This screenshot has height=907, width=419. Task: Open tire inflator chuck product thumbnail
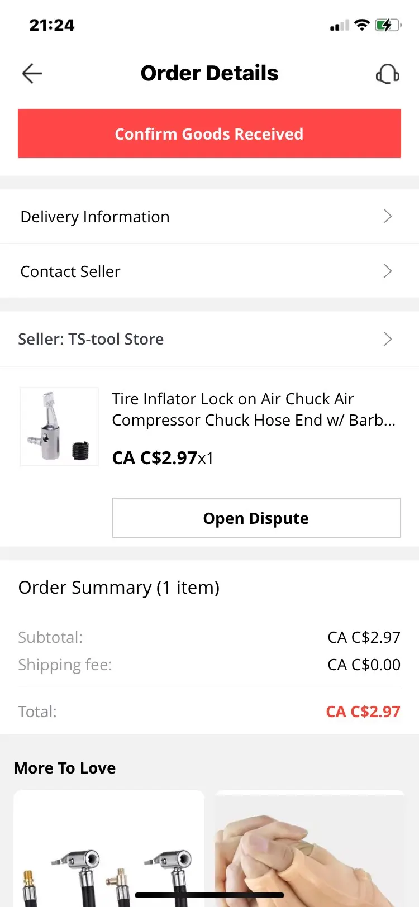(59, 427)
